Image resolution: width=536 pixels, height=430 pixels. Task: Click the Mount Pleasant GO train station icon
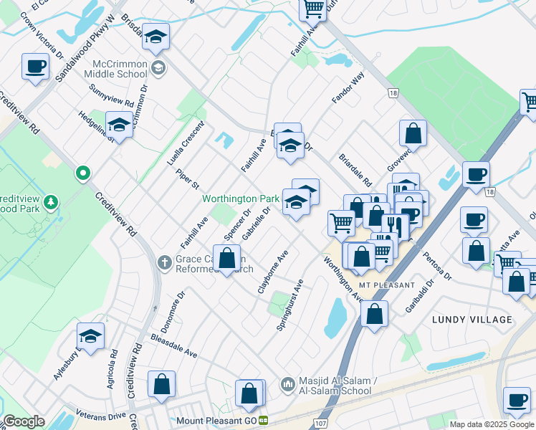(x=264, y=421)
